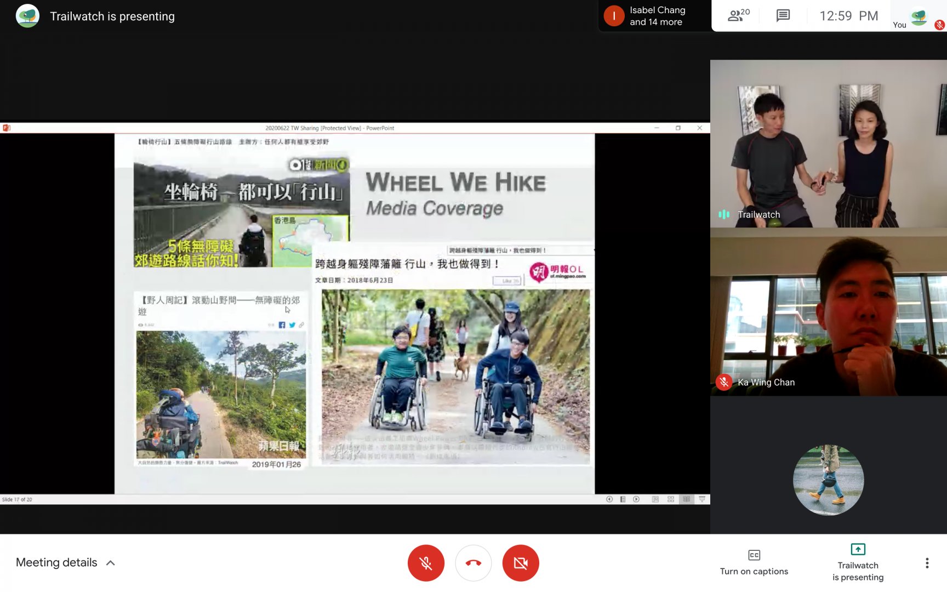The width and height of the screenshot is (947, 592).
Task: Open the three-dot more options menu
Action: [927, 563]
